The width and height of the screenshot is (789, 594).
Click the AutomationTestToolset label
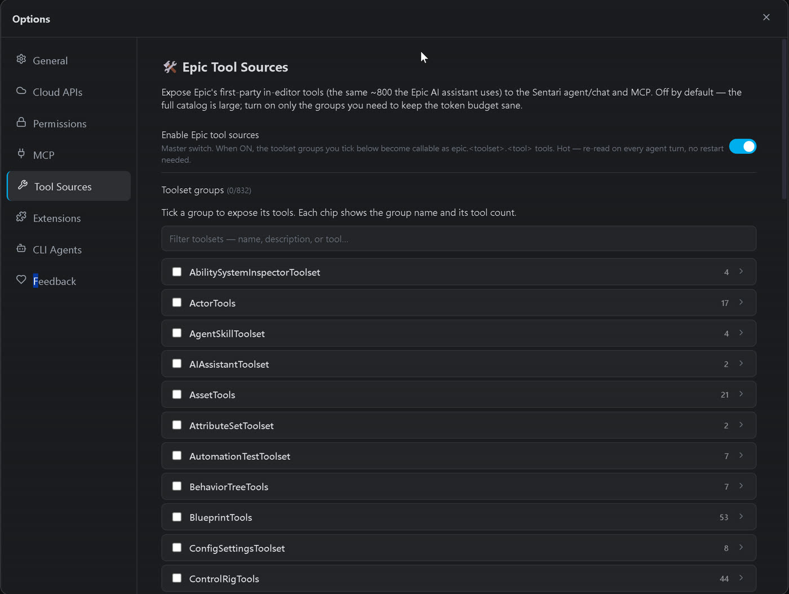click(x=240, y=456)
